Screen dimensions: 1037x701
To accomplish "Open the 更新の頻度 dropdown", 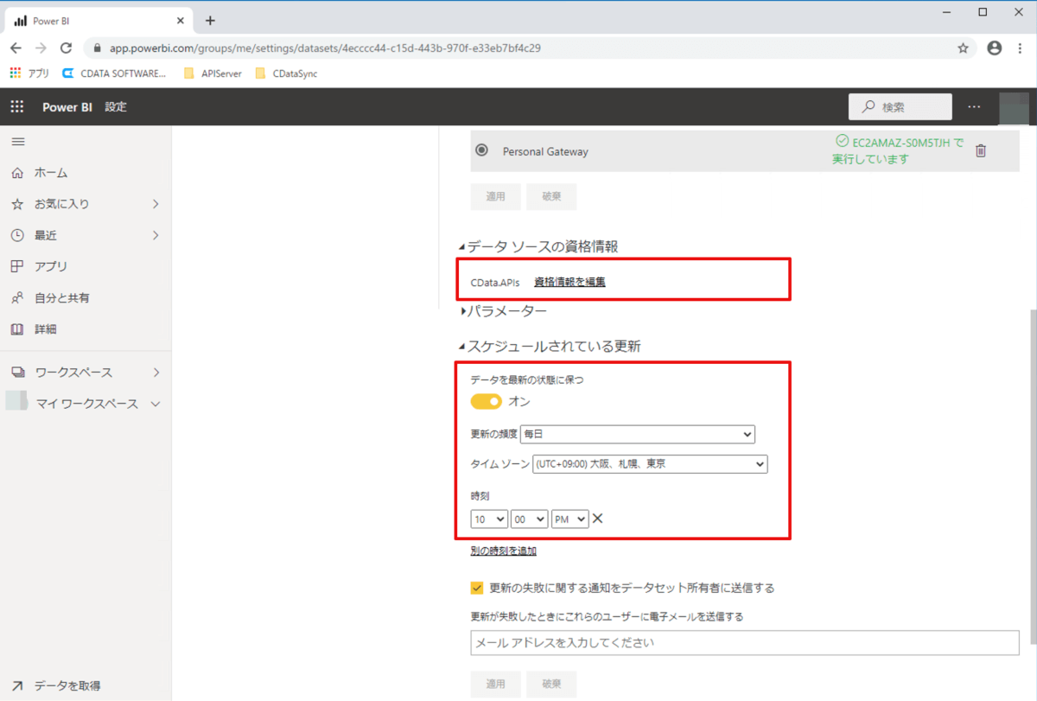I will pos(638,434).
